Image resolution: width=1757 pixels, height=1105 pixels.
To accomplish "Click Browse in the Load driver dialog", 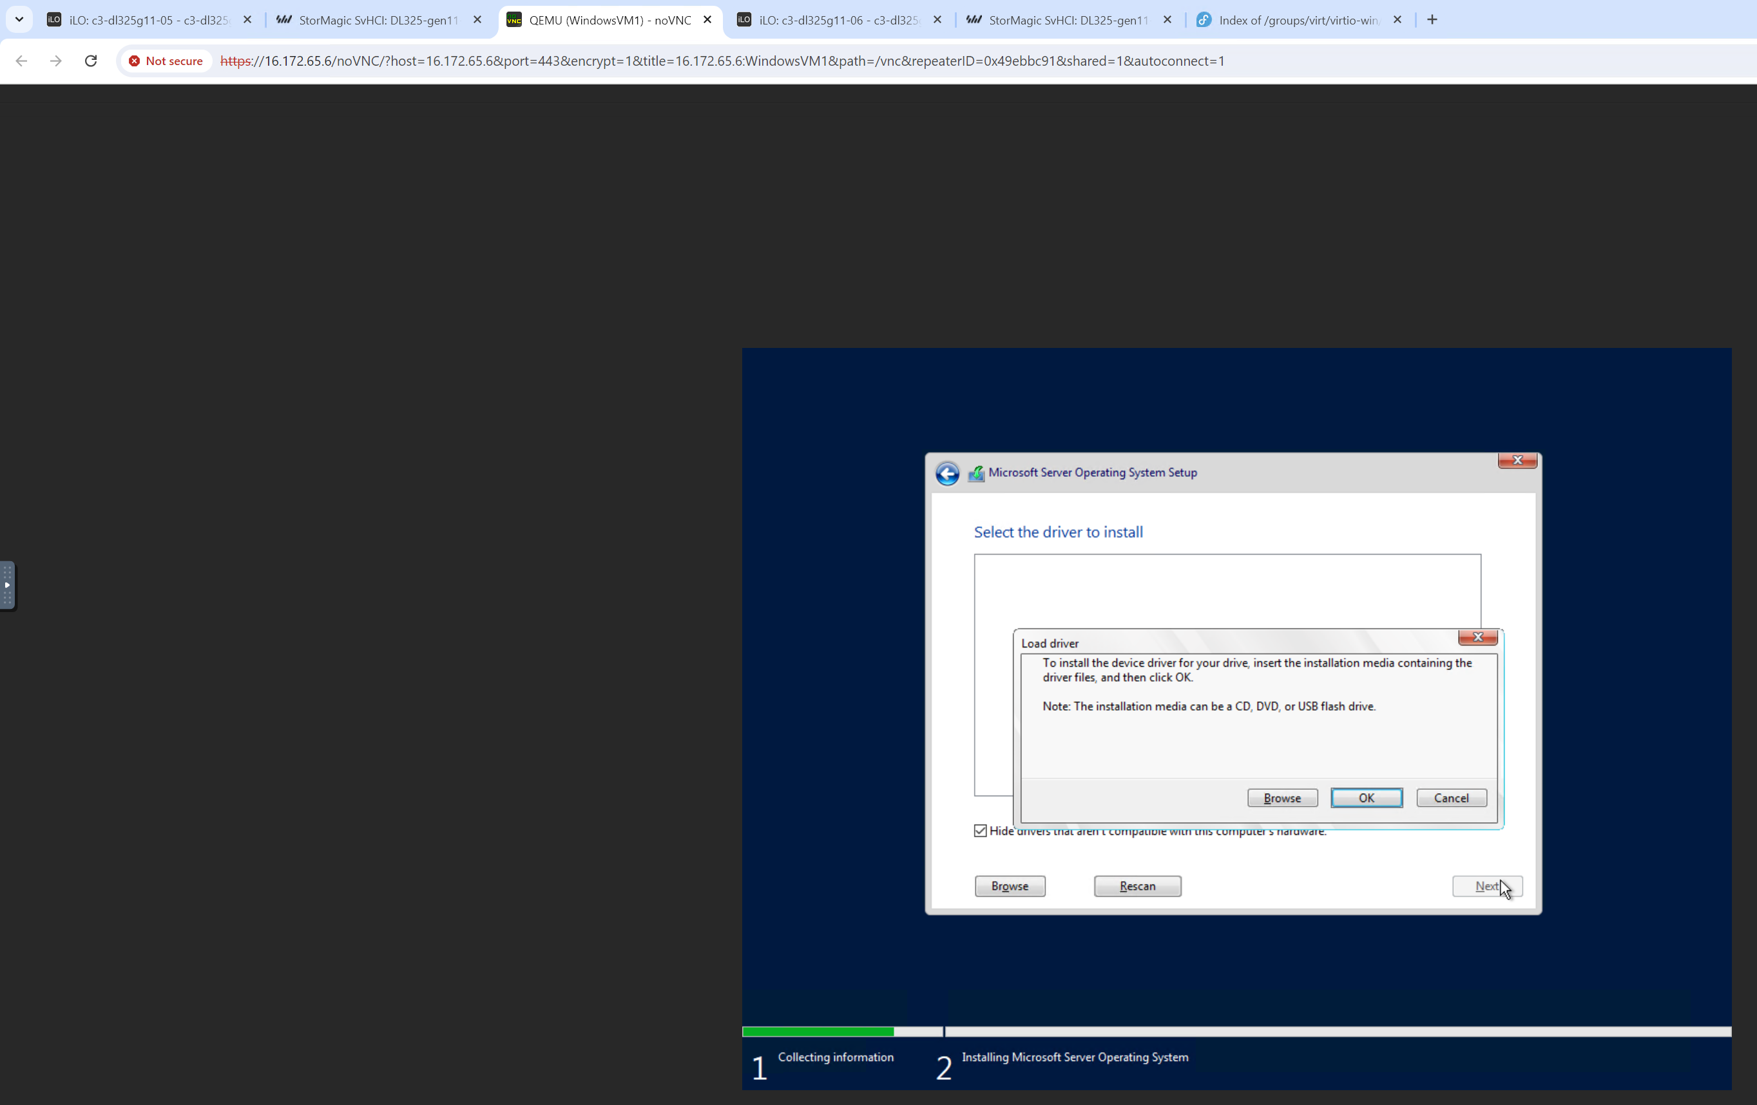I will click(x=1282, y=798).
